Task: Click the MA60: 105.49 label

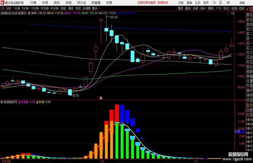Action: pyautogui.click(x=89, y=13)
